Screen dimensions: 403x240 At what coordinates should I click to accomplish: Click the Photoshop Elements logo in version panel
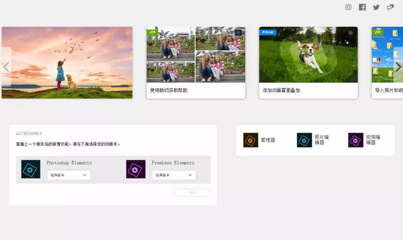pyautogui.click(x=31, y=169)
